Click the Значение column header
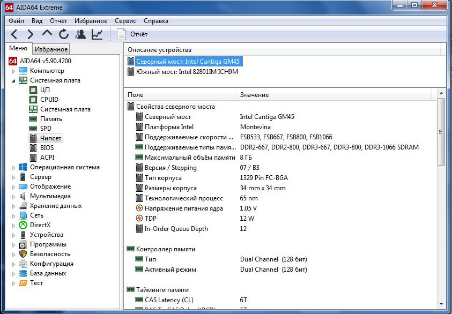 click(x=334, y=95)
